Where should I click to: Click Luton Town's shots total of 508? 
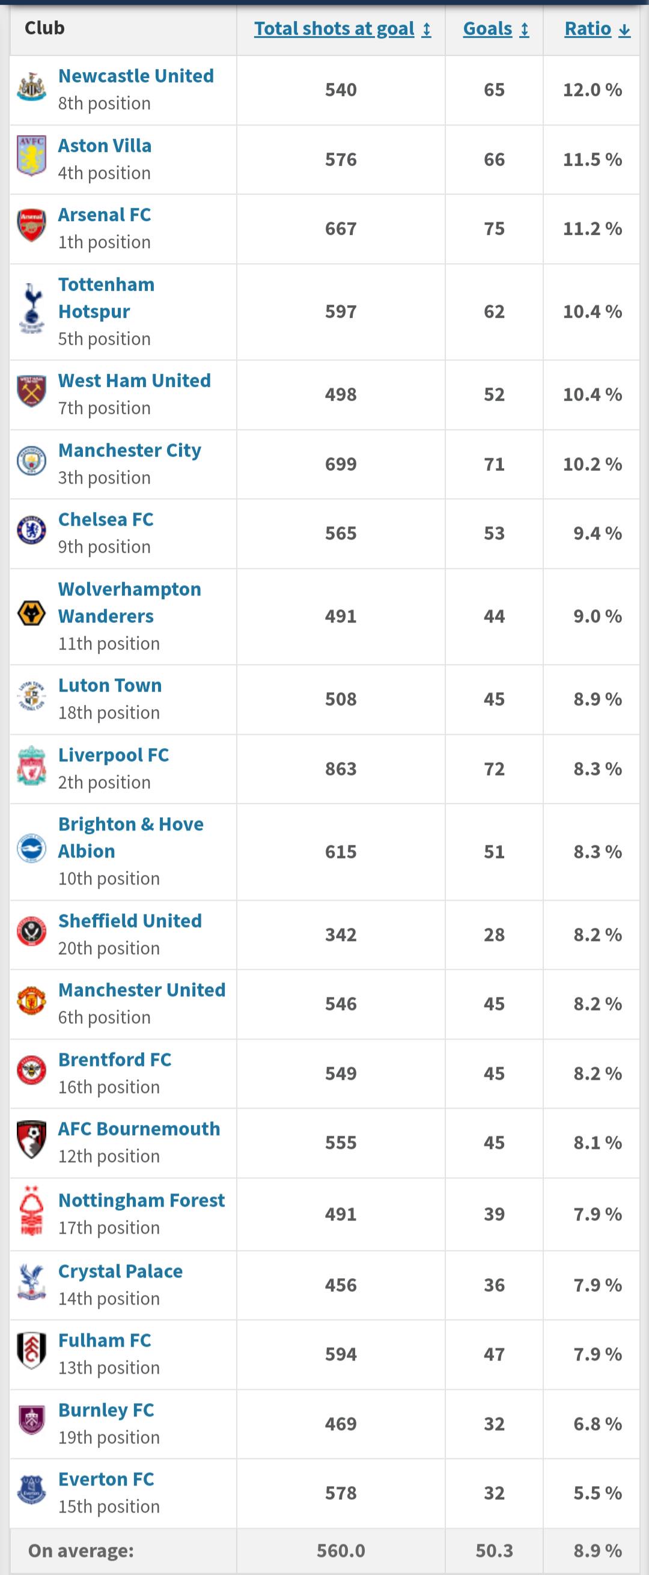coord(341,699)
